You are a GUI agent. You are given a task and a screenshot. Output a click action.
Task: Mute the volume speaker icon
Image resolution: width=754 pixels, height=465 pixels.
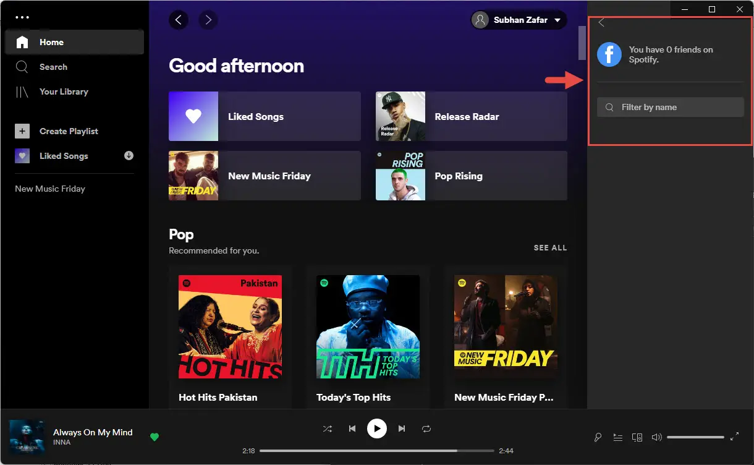tap(656, 437)
